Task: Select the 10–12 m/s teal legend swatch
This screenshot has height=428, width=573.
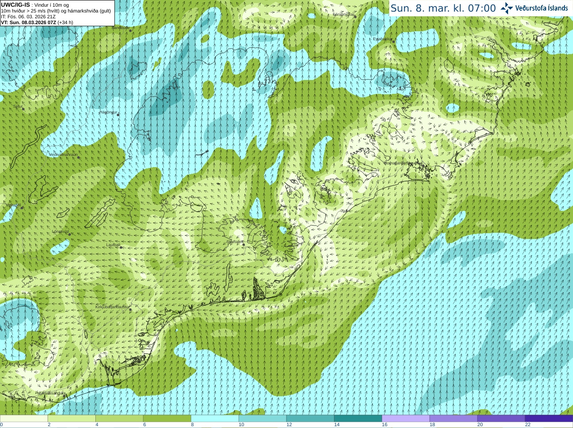Action: tap(262, 419)
